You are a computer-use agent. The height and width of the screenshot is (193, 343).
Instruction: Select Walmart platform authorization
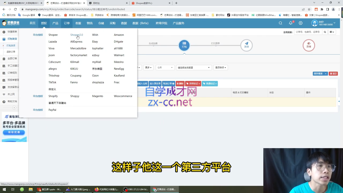[x=119, y=55]
